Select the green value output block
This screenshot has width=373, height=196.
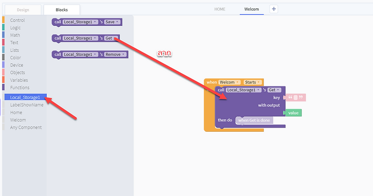[293, 113]
